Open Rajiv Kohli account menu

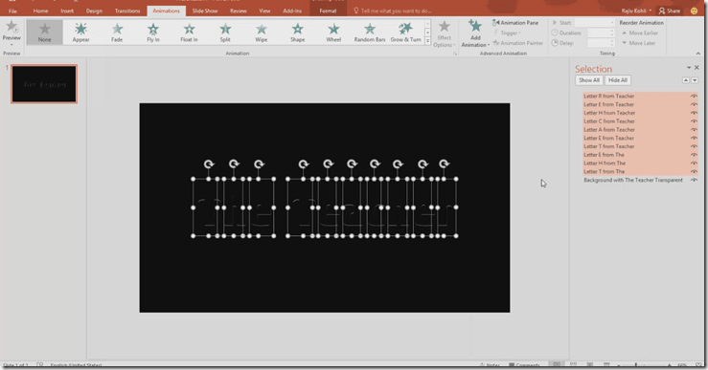(x=636, y=11)
